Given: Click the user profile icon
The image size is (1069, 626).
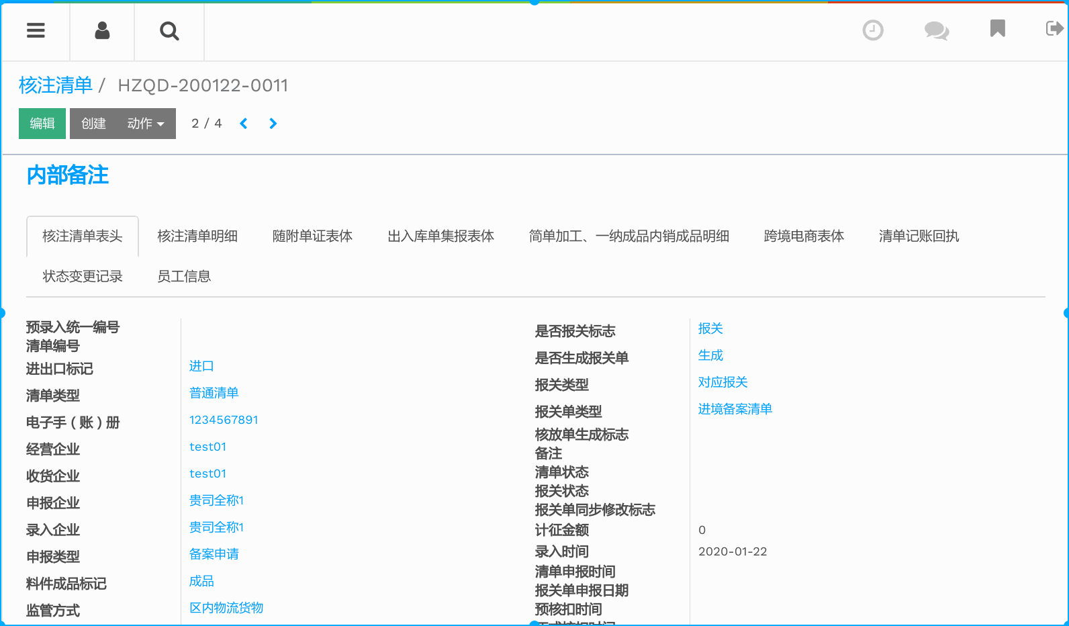Looking at the screenshot, I should [102, 31].
